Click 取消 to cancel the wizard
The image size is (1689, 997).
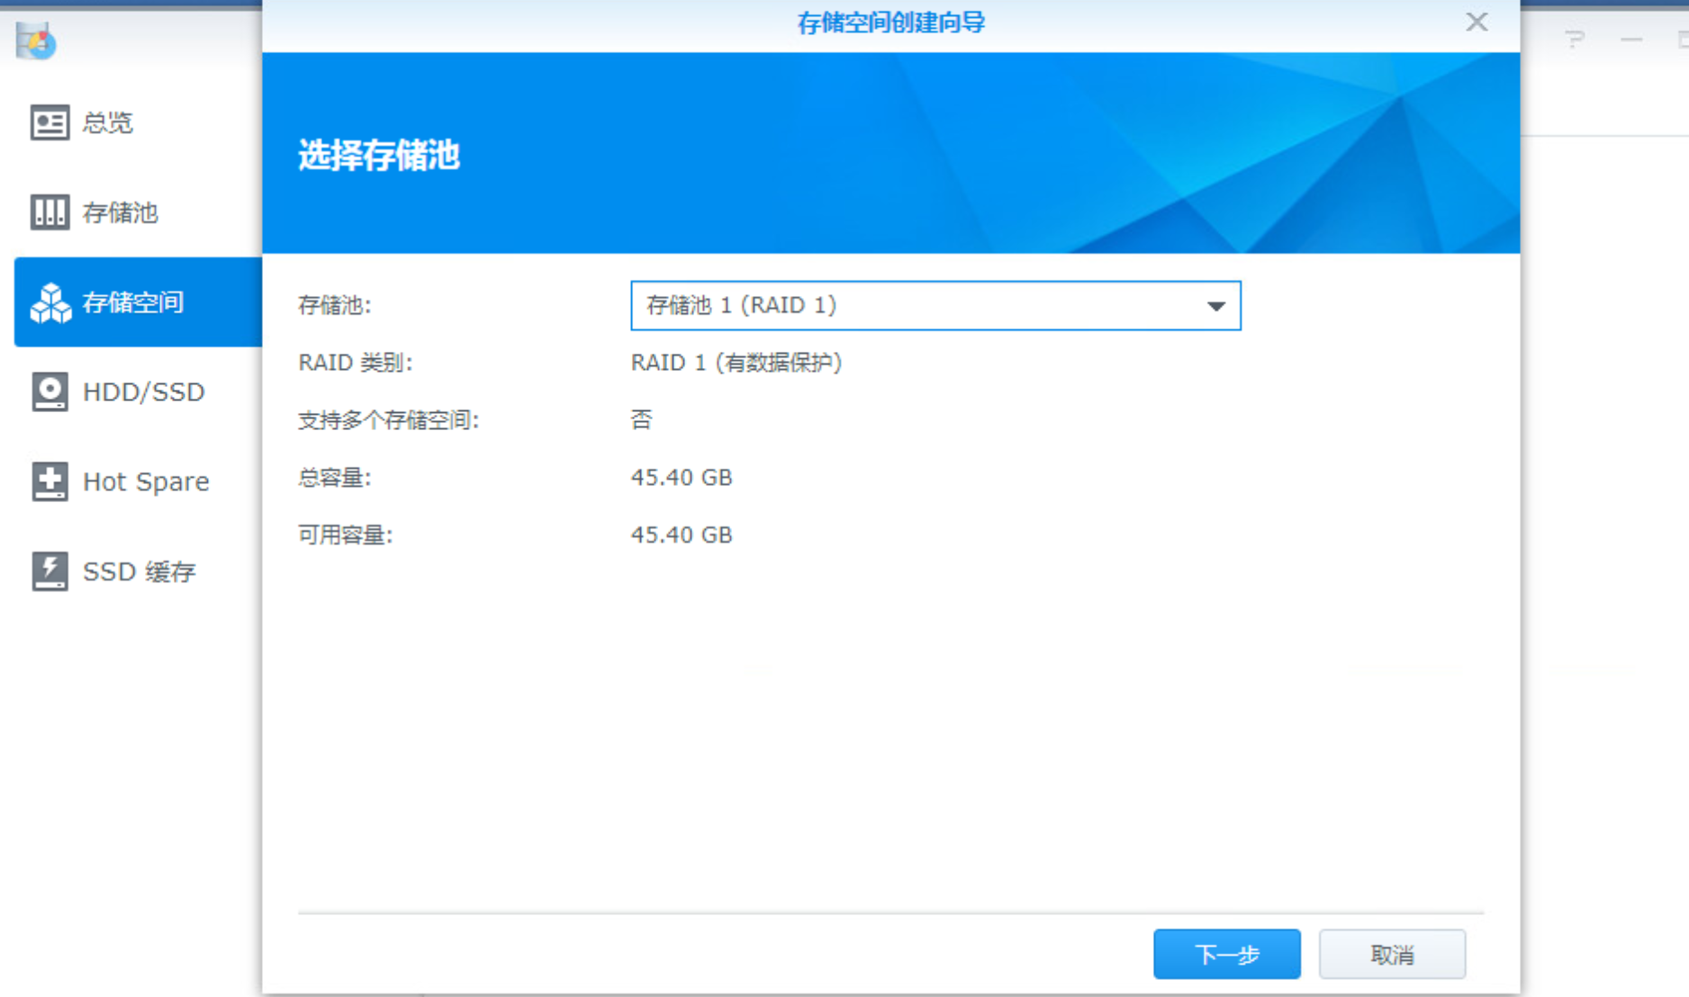coord(1392,954)
